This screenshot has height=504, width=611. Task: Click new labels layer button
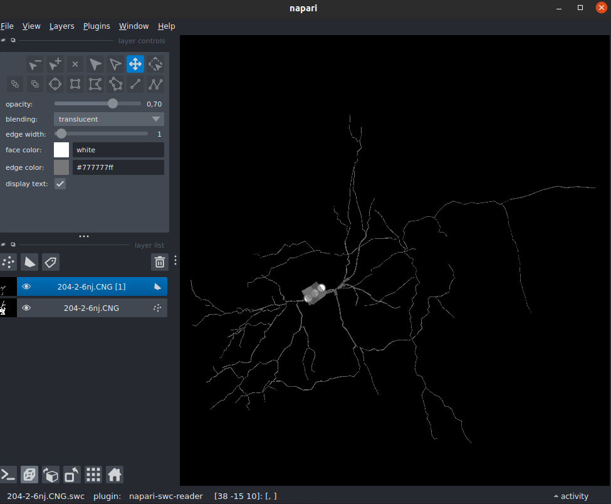point(50,262)
